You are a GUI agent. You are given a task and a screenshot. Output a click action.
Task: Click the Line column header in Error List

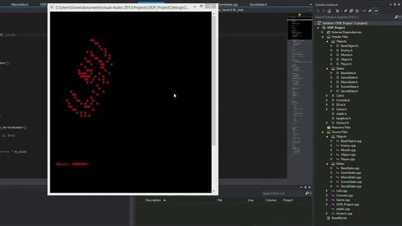tap(251, 200)
